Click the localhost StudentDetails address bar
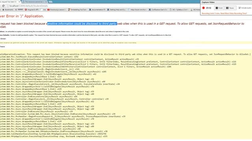 103,6
